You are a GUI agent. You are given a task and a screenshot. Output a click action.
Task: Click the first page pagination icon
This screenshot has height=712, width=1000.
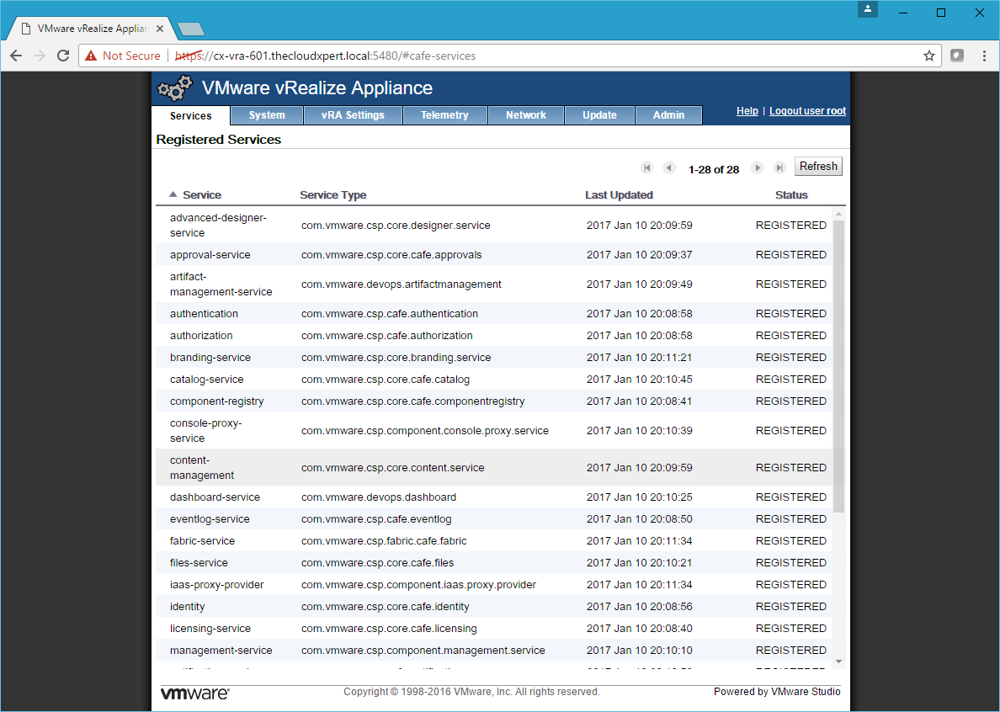click(x=646, y=168)
